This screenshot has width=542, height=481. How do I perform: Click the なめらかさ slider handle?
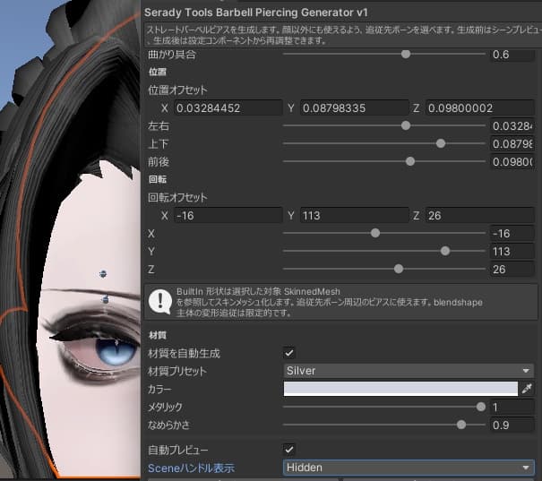point(461,425)
